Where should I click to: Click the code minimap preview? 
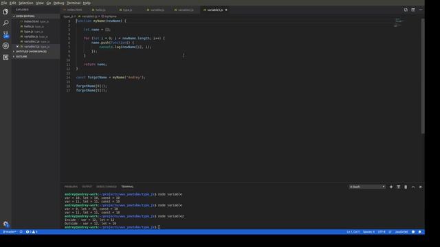(x=399, y=23)
